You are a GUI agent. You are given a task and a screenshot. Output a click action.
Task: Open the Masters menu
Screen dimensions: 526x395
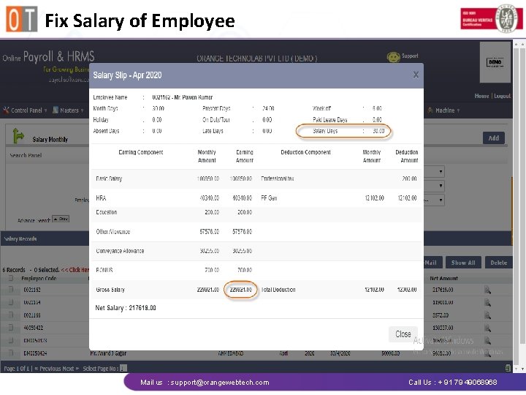[x=69, y=110]
